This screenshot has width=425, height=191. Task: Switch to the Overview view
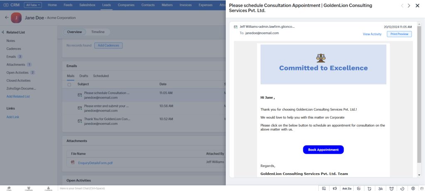pos(75,32)
